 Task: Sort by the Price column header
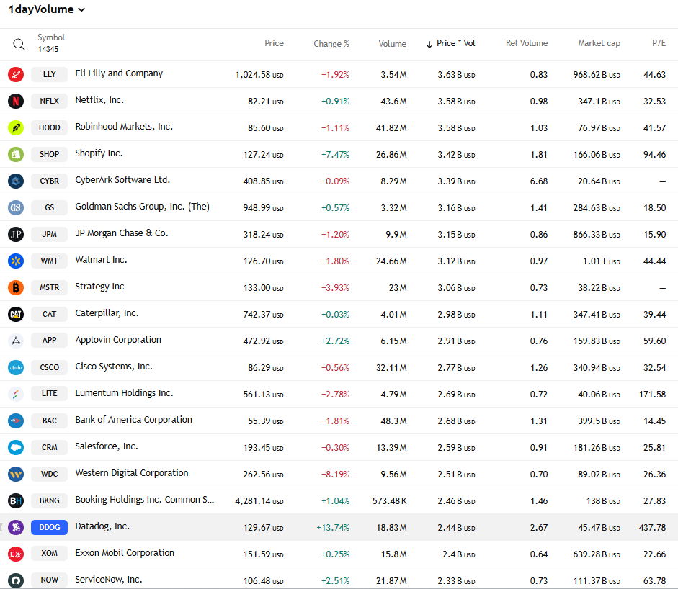click(x=274, y=43)
